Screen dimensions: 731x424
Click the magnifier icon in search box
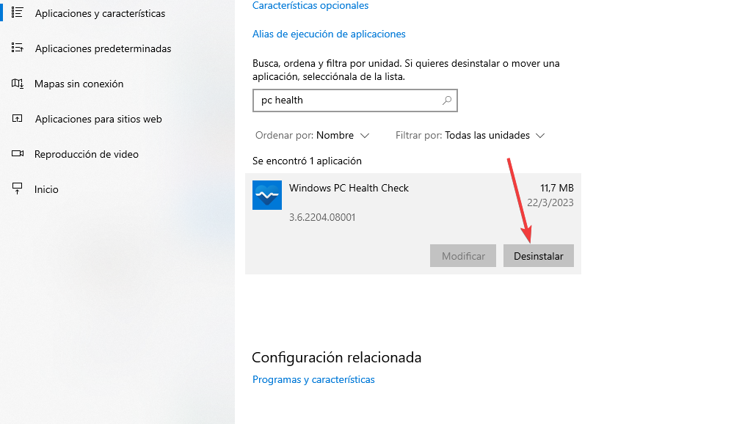click(x=447, y=100)
